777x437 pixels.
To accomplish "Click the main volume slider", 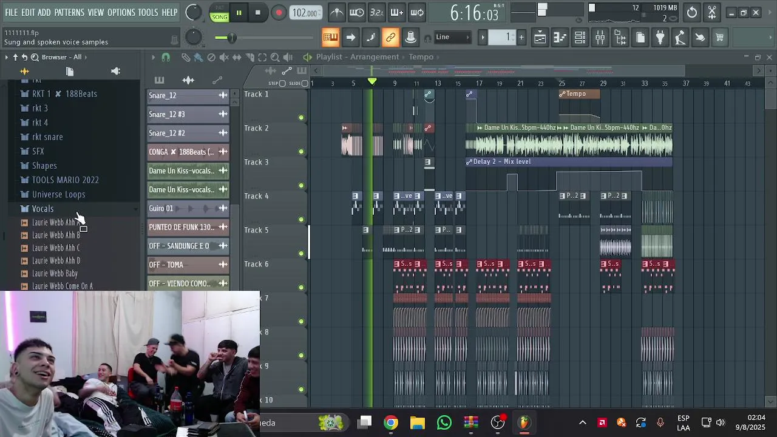I will click(x=193, y=12).
